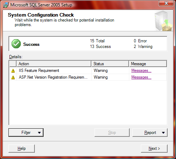This screenshot has height=159, width=176.
Task: Click the Next > button
Action: [x=154, y=148]
